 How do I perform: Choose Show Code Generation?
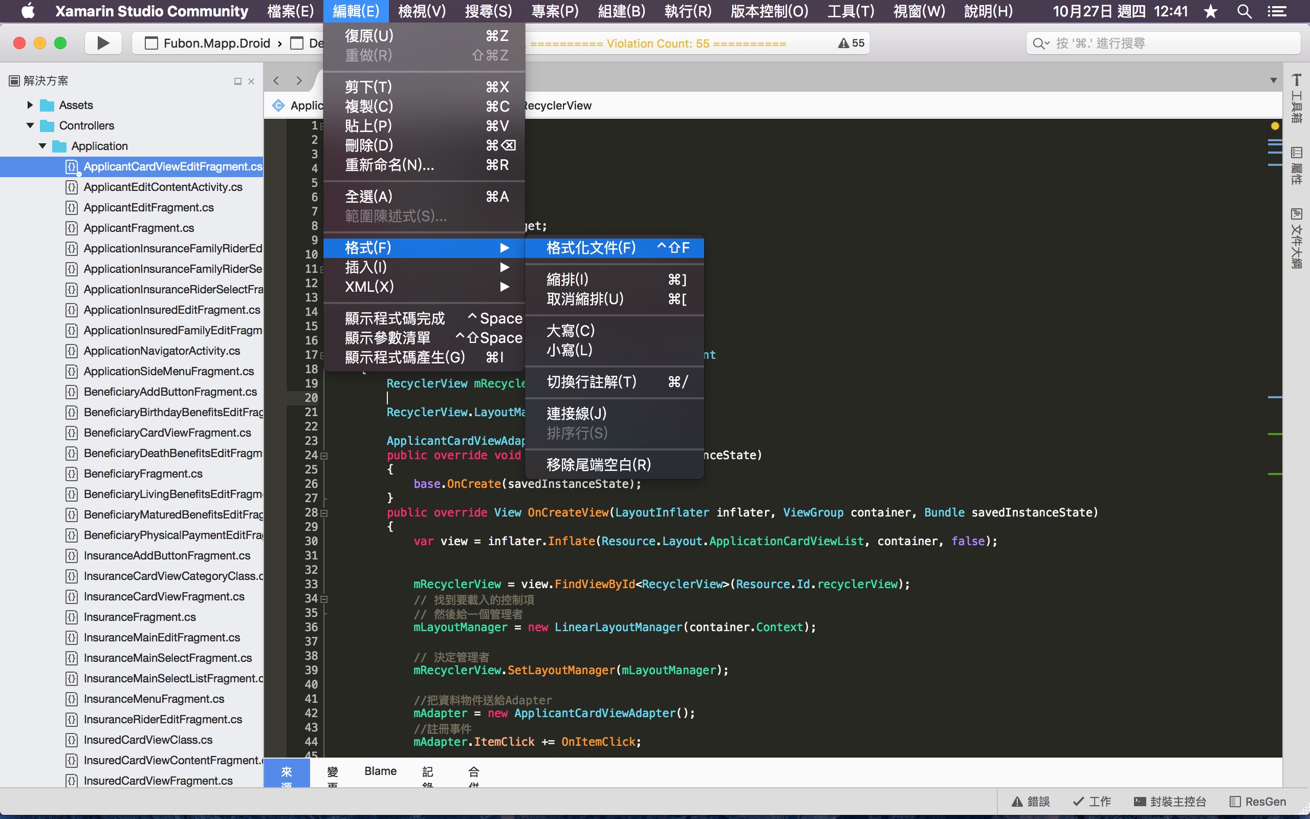pos(424,357)
